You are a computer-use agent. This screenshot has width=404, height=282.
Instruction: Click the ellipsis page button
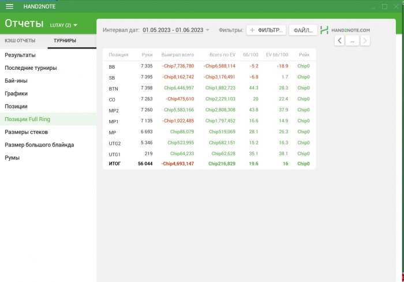click(352, 40)
